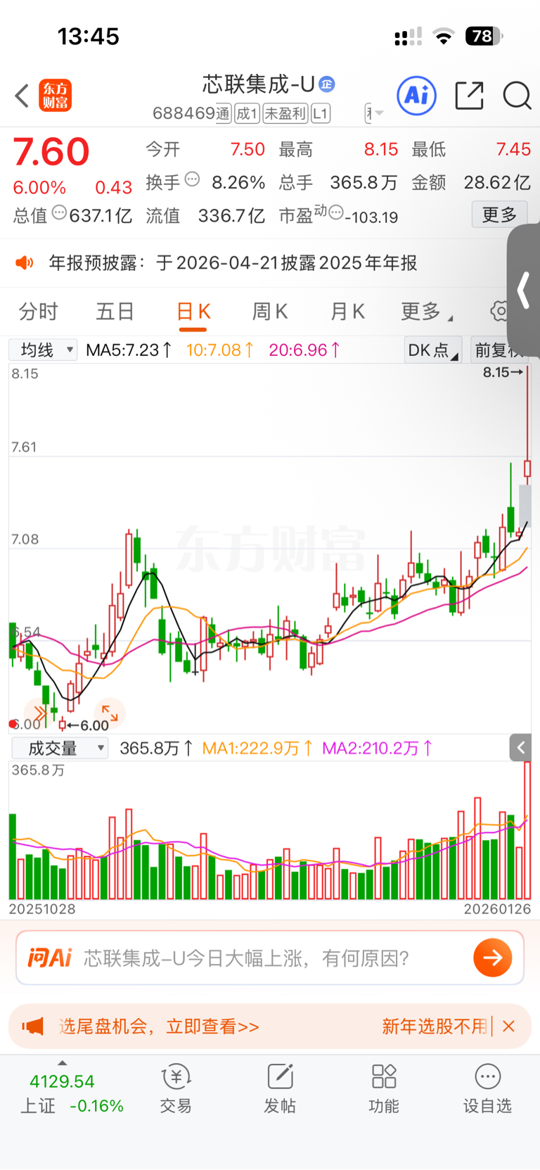540x1170 pixels.
Task: Open the 均线 indicator dropdown
Action: [x=43, y=350]
